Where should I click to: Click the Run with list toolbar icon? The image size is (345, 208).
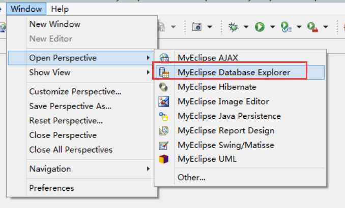[x=286, y=27]
